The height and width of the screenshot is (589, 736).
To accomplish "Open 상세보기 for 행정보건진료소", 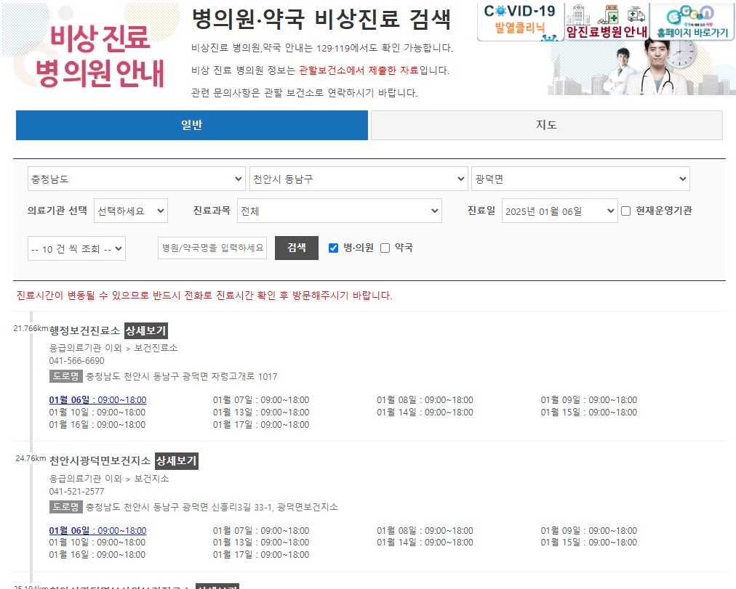I will pyautogui.click(x=146, y=331).
